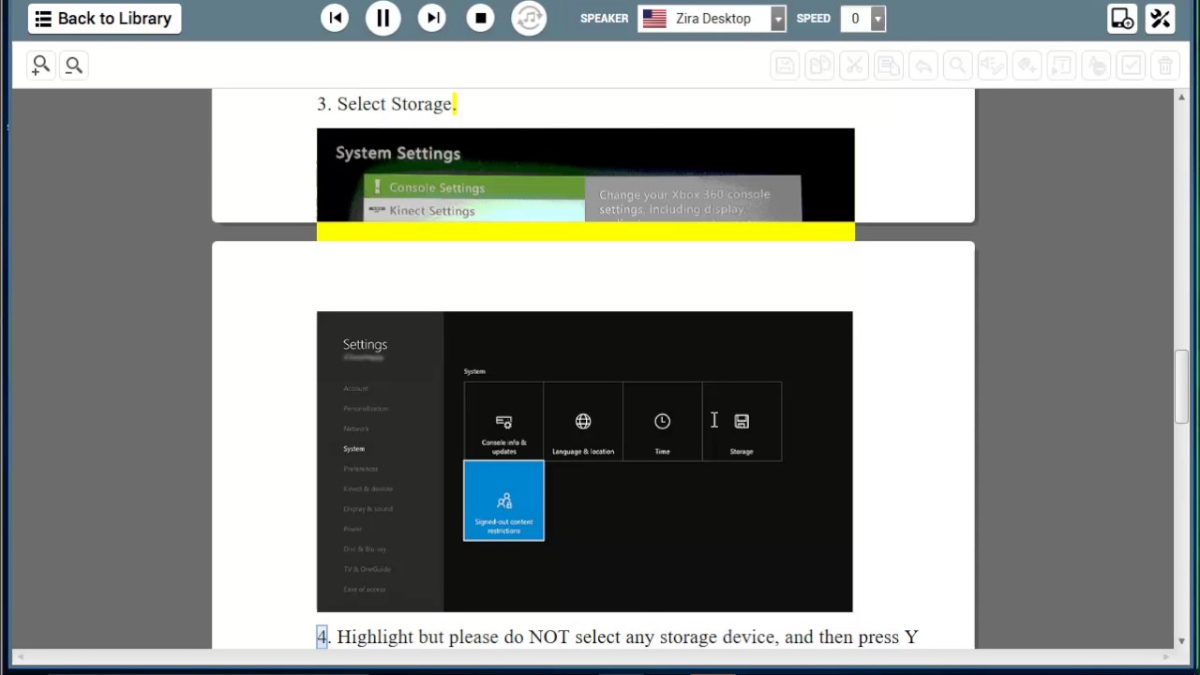Click the vertical scrollbar thumb
Image resolution: width=1200 pixels, height=675 pixels.
click(1181, 385)
